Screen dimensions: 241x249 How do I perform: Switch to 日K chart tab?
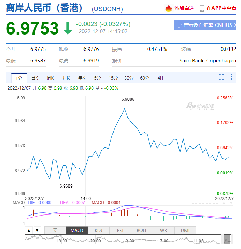click(x=35, y=78)
